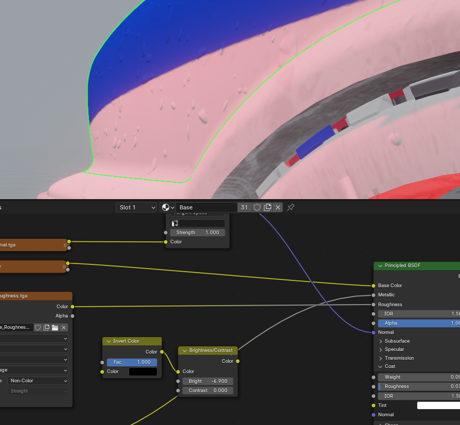Adjust the Strength 1.000 field

click(x=198, y=232)
